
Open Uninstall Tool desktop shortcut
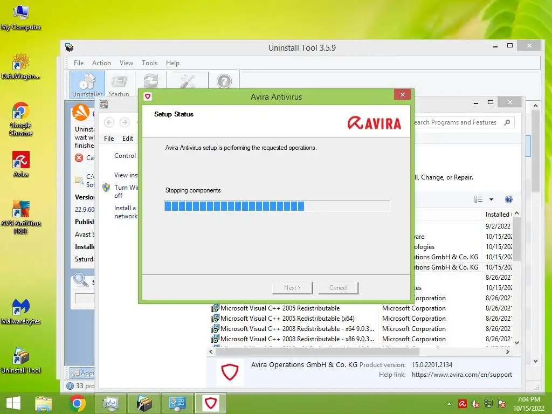(21, 361)
